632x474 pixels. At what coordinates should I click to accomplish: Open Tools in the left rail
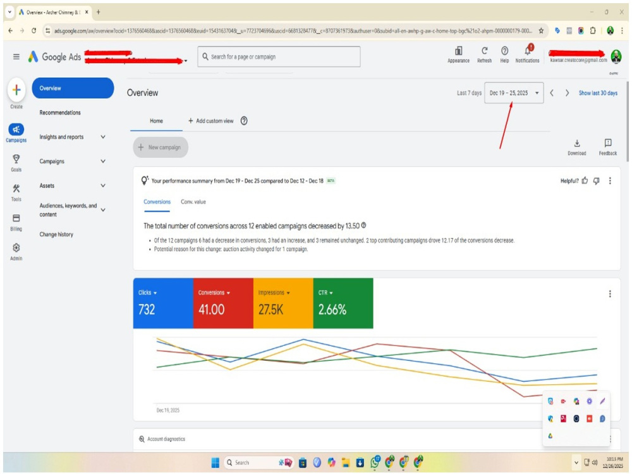(16, 192)
